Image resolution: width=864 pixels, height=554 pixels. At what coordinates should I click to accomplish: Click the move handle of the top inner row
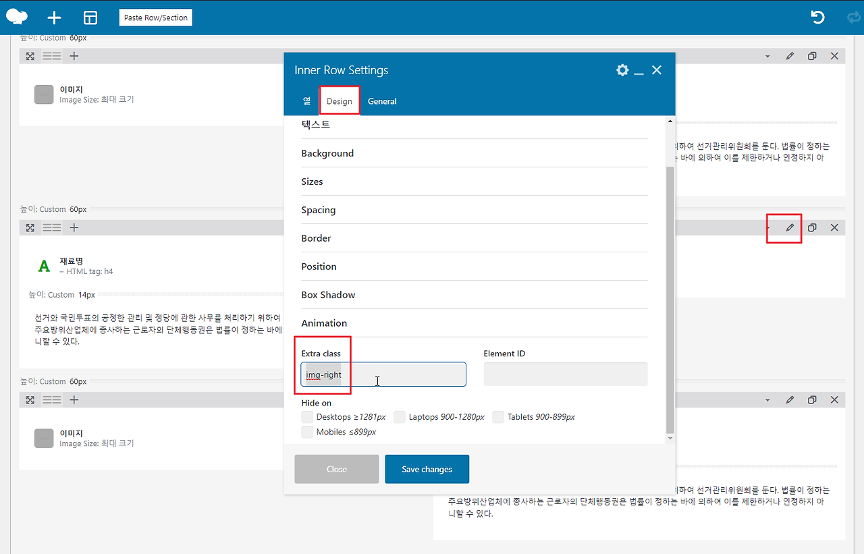click(30, 56)
